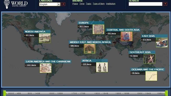Image resolution: width=171 pixels, height=96 pixels.
Task: Click the Latin America map thumbnail
Action: point(46,68)
